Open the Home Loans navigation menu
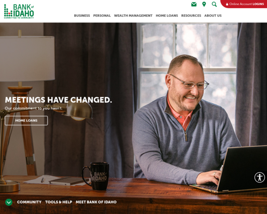Viewport: 267px width, 214px height. pos(167,16)
